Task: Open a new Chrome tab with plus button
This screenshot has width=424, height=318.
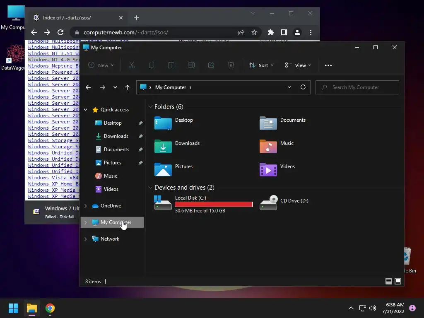Action: tap(137, 18)
